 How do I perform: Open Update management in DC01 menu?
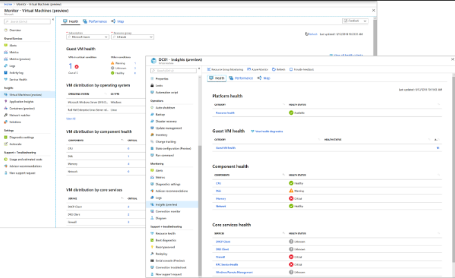[x=169, y=128]
